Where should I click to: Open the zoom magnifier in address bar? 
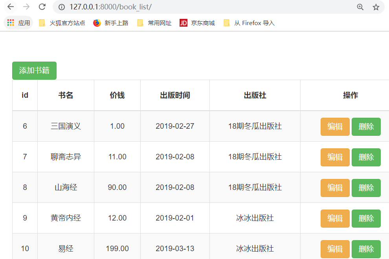(x=360, y=7)
